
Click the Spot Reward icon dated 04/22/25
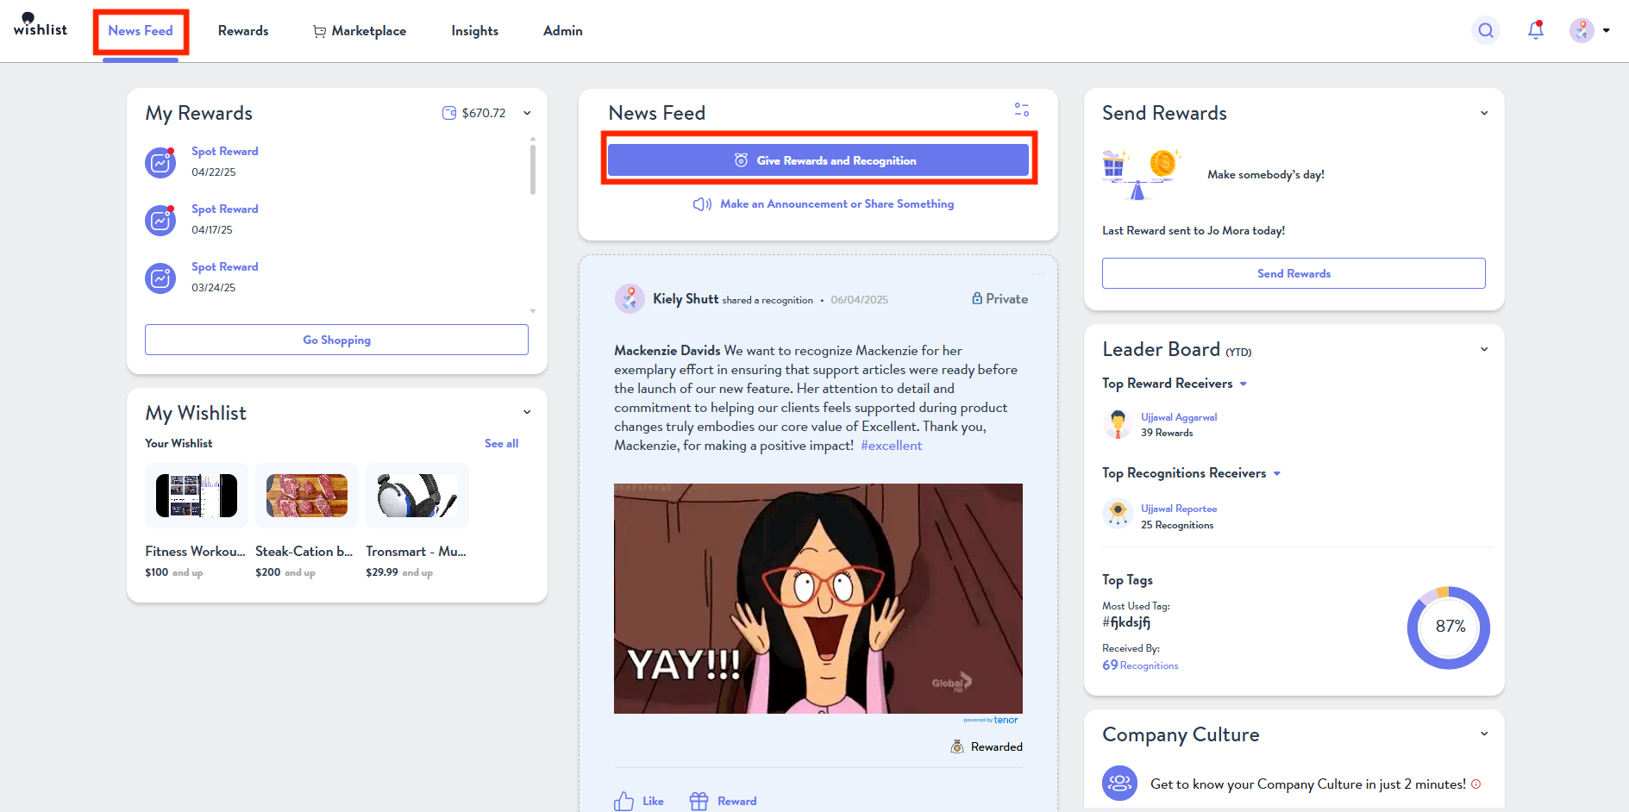pos(160,162)
